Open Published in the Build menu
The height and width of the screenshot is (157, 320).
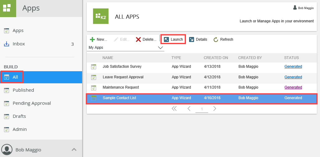click(23, 90)
